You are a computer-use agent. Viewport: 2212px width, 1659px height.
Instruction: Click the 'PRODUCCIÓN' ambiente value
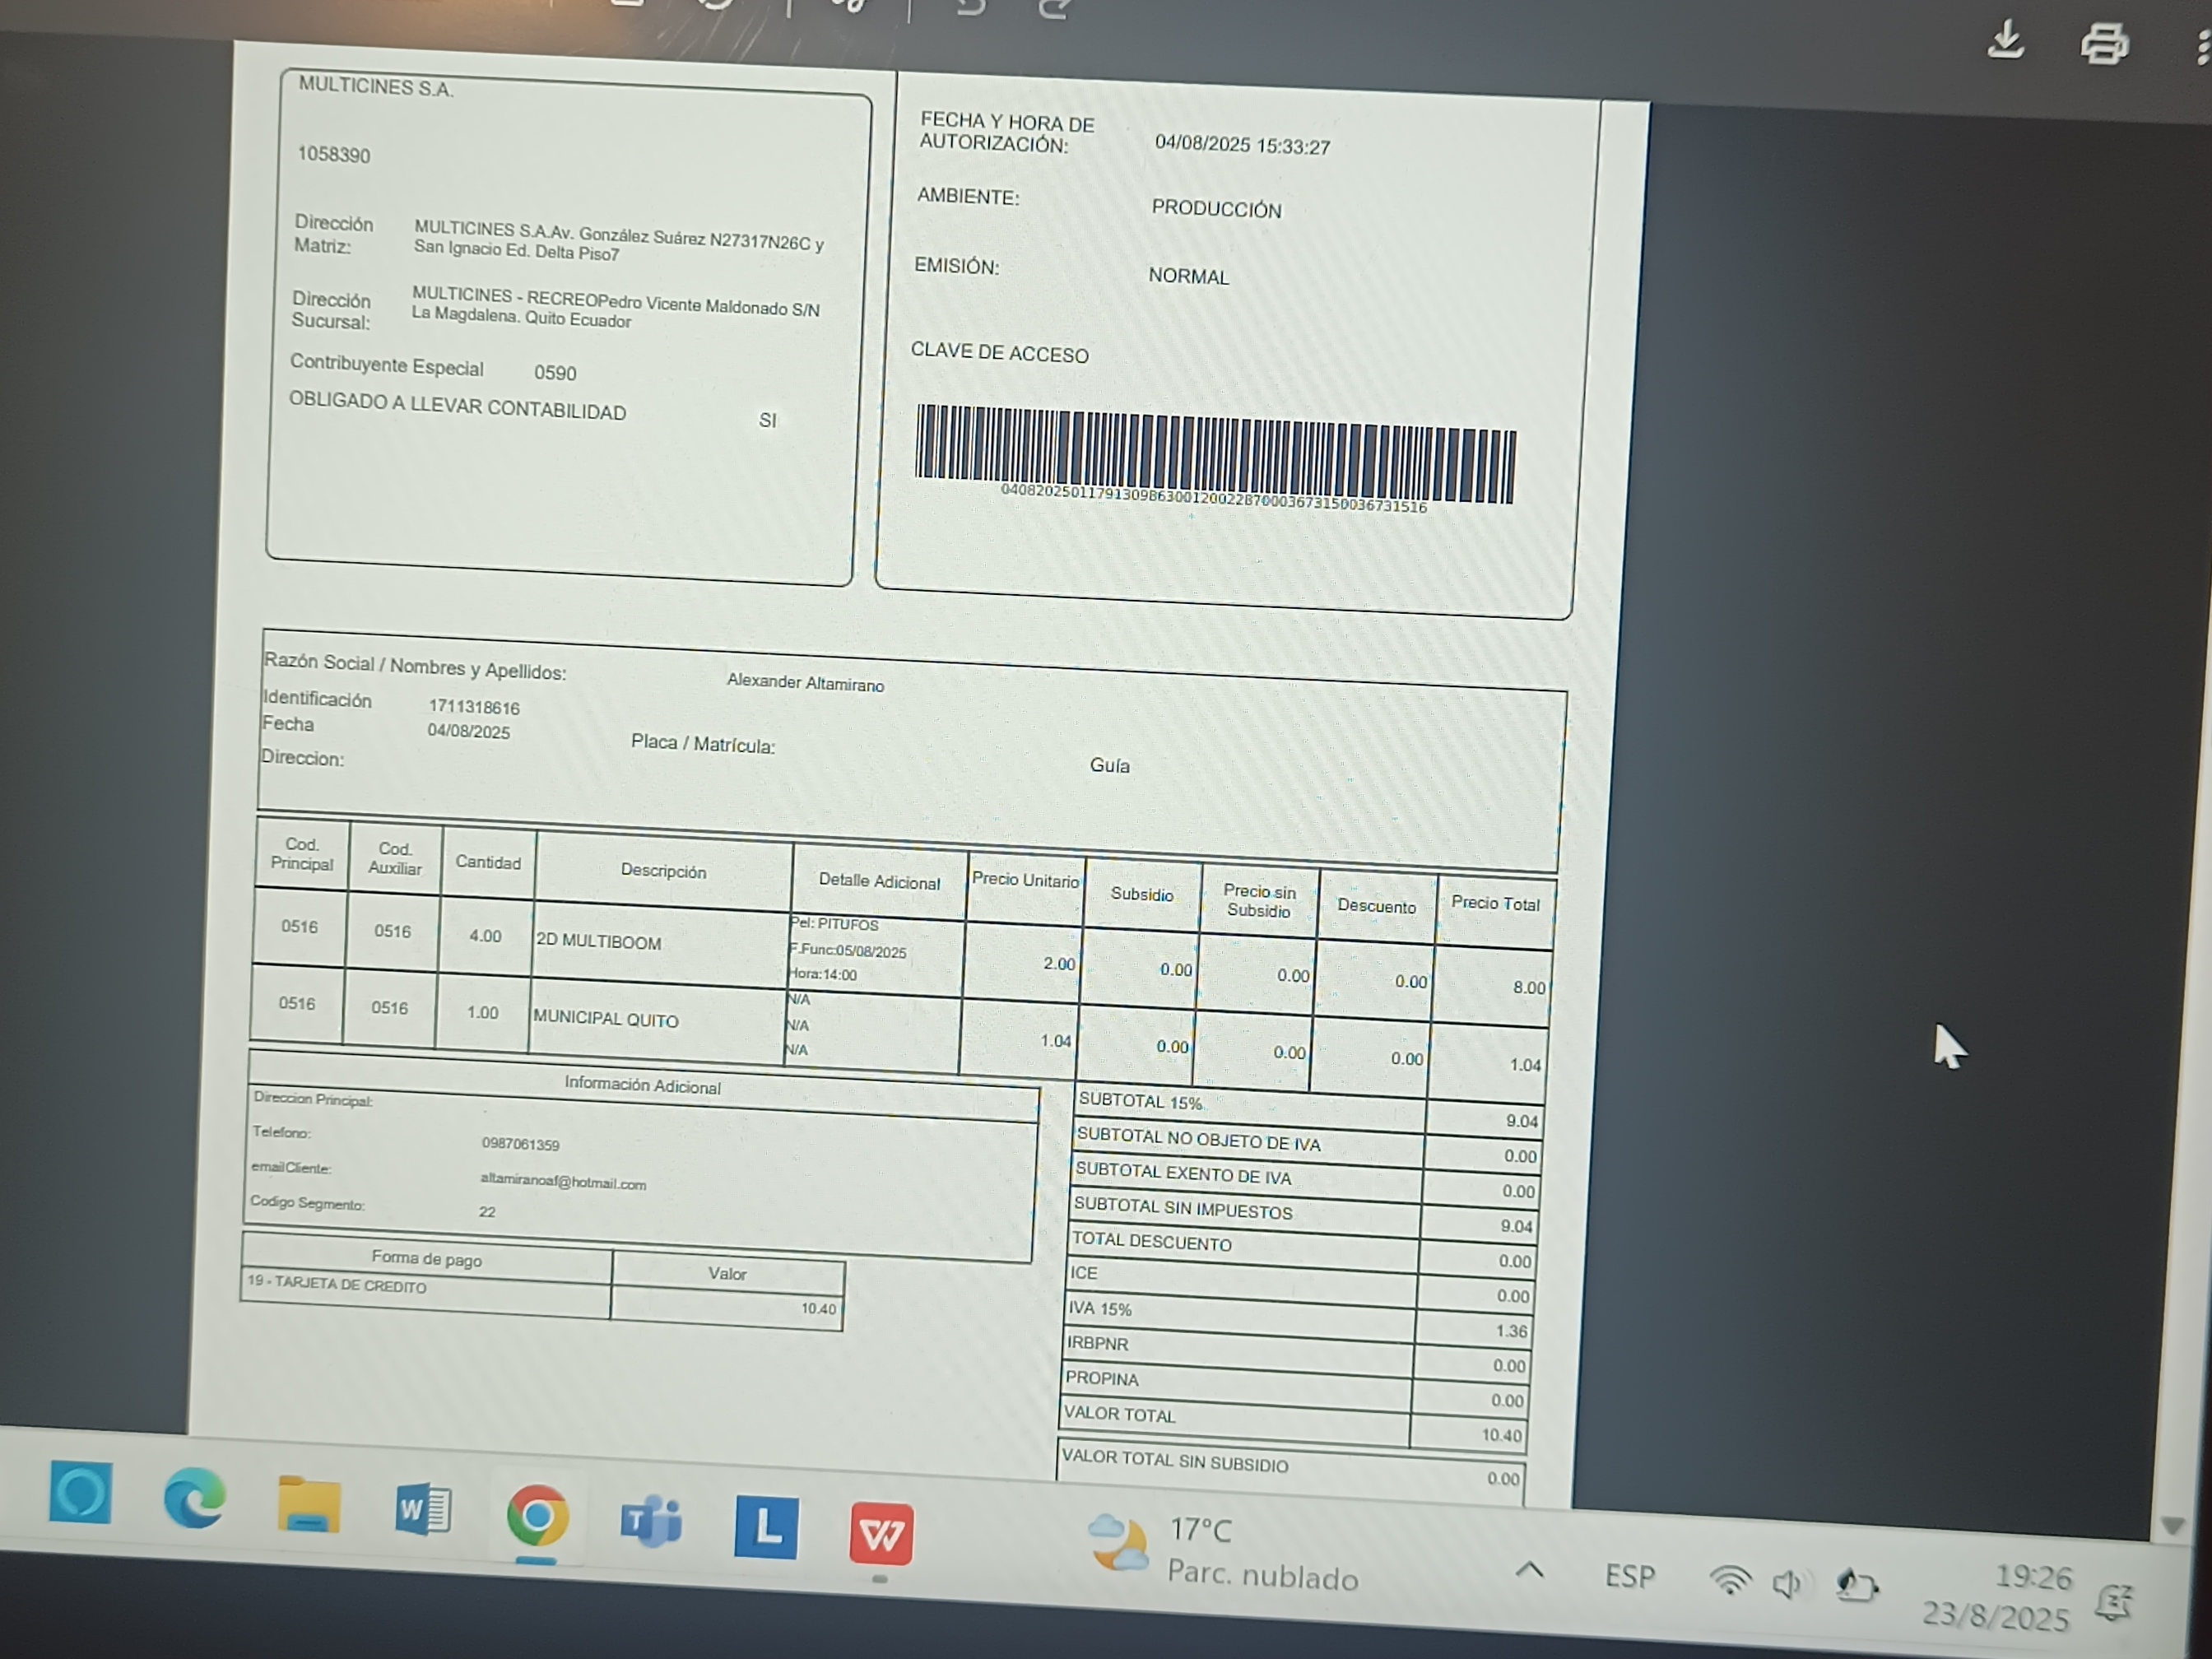tap(1216, 209)
